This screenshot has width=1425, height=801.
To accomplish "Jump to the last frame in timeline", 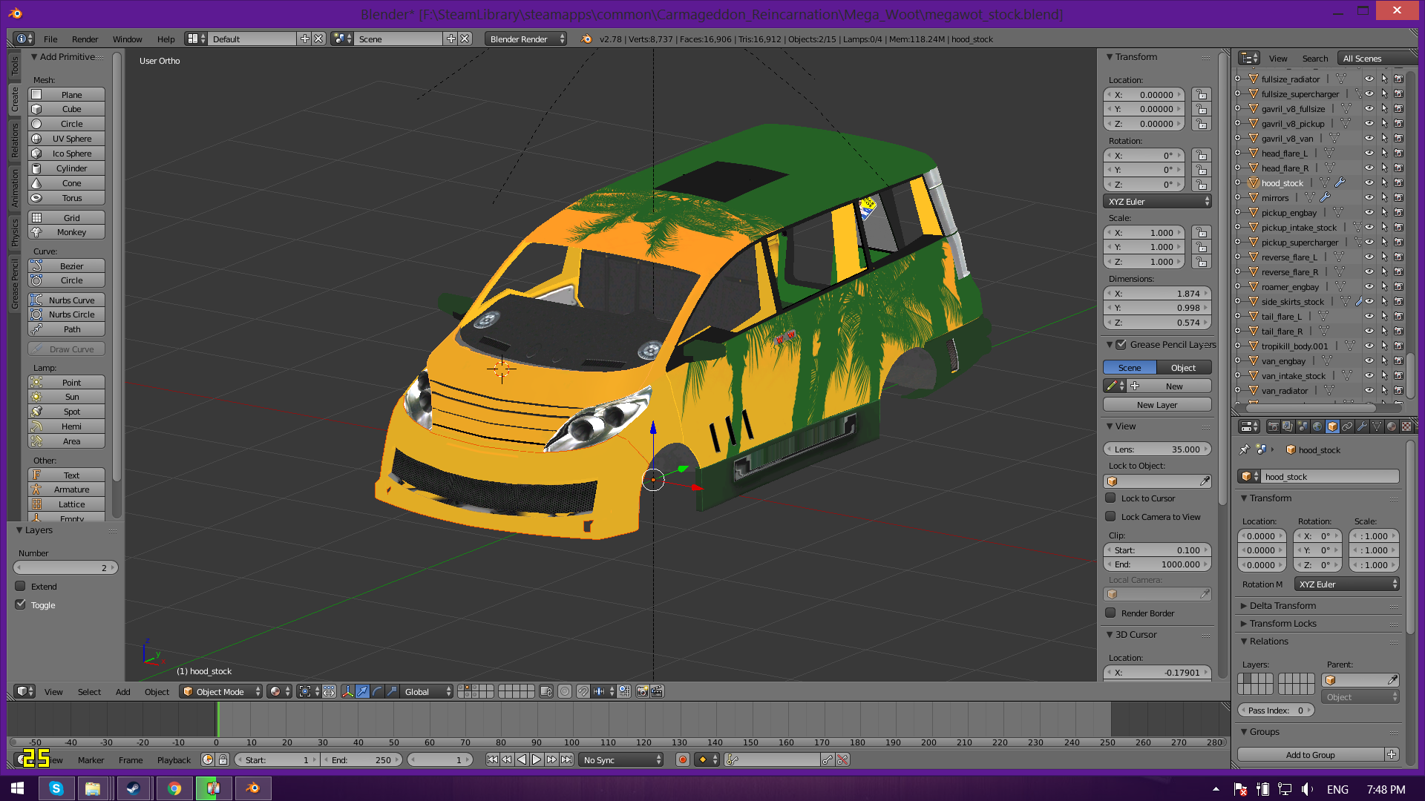I will [x=567, y=759].
